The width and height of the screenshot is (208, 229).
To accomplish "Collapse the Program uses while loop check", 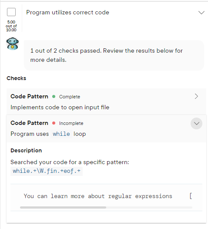I will click(196, 123).
